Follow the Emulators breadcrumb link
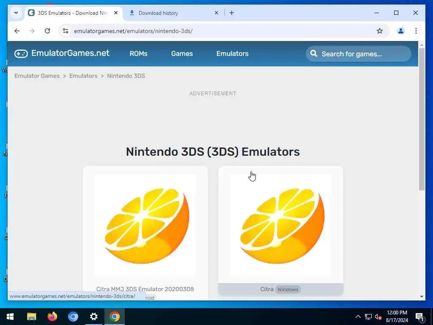The height and width of the screenshot is (325, 433). (83, 76)
